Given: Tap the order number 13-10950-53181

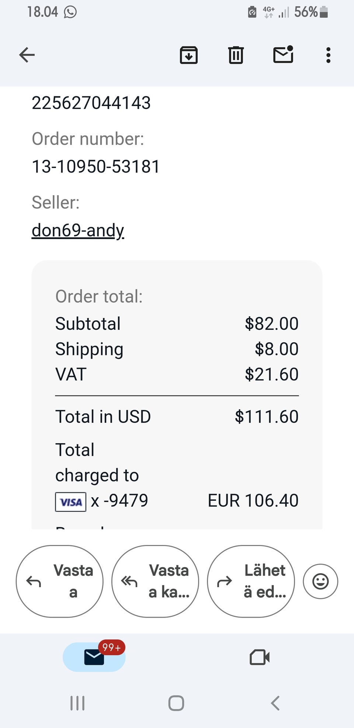Looking at the screenshot, I should (x=96, y=166).
